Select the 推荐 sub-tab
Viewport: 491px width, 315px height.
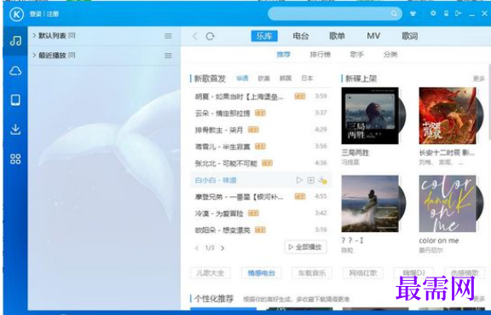click(283, 55)
